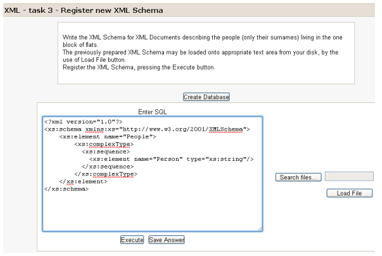Click the text area resize grip corner
382x256 pixels.
click(x=260, y=229)
